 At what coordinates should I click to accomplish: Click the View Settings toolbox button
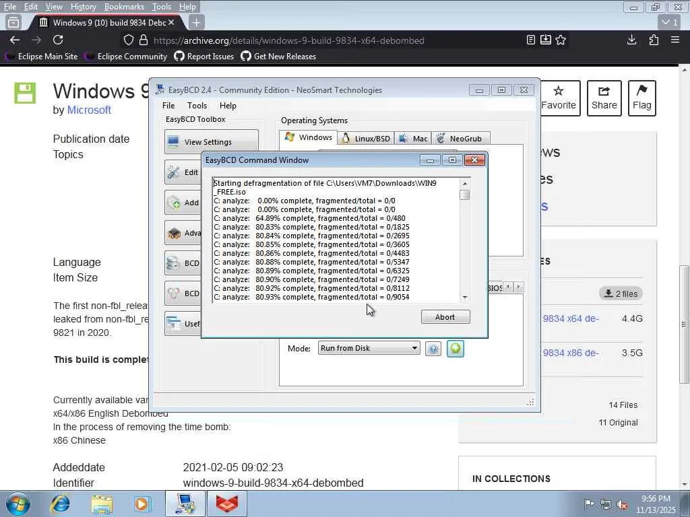point(212,142)
